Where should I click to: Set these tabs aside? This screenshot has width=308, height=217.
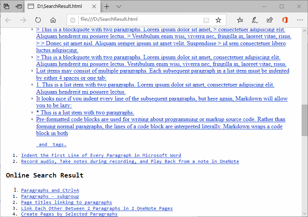[x=18, y=6]
